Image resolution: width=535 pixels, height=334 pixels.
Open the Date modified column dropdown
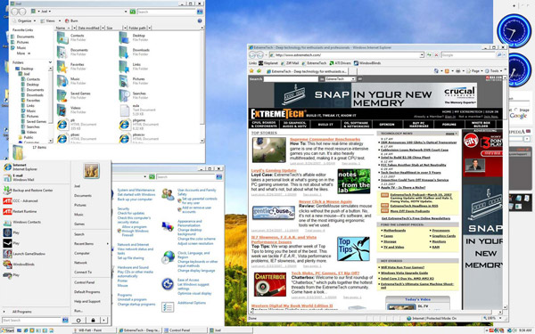(x=103, y=28)
